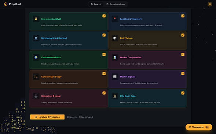The image size is (216, 134).
Task: Click the Risk/Return title text
Action: click(126, 38)
